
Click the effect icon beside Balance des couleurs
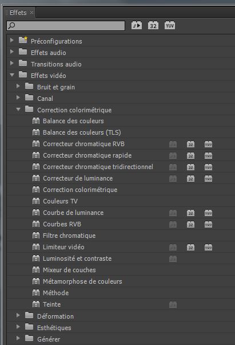(36, 121)
